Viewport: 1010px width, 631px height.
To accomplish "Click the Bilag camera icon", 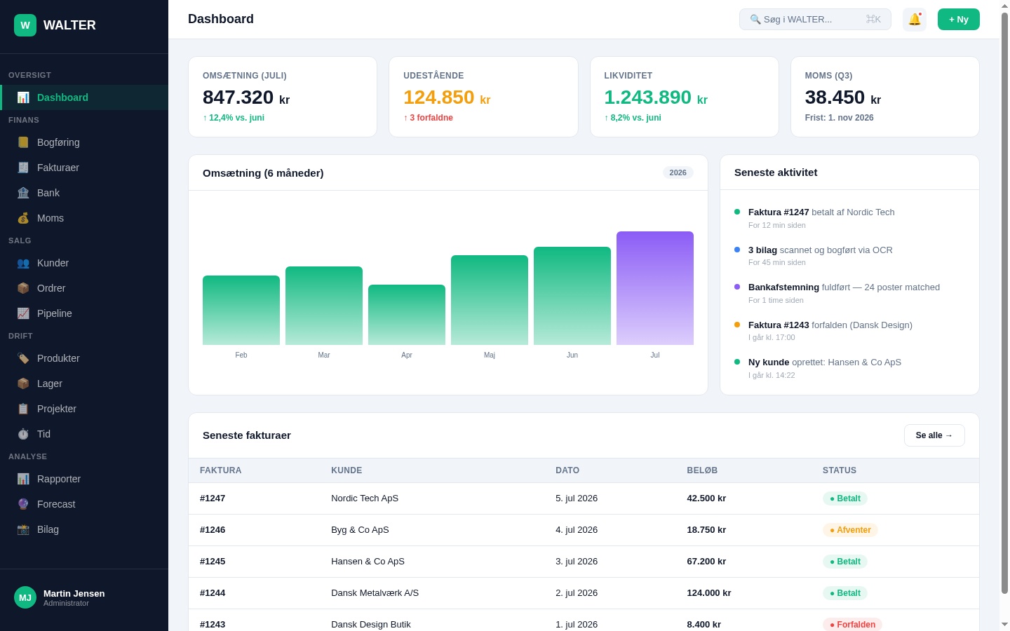I will (23, 529).
